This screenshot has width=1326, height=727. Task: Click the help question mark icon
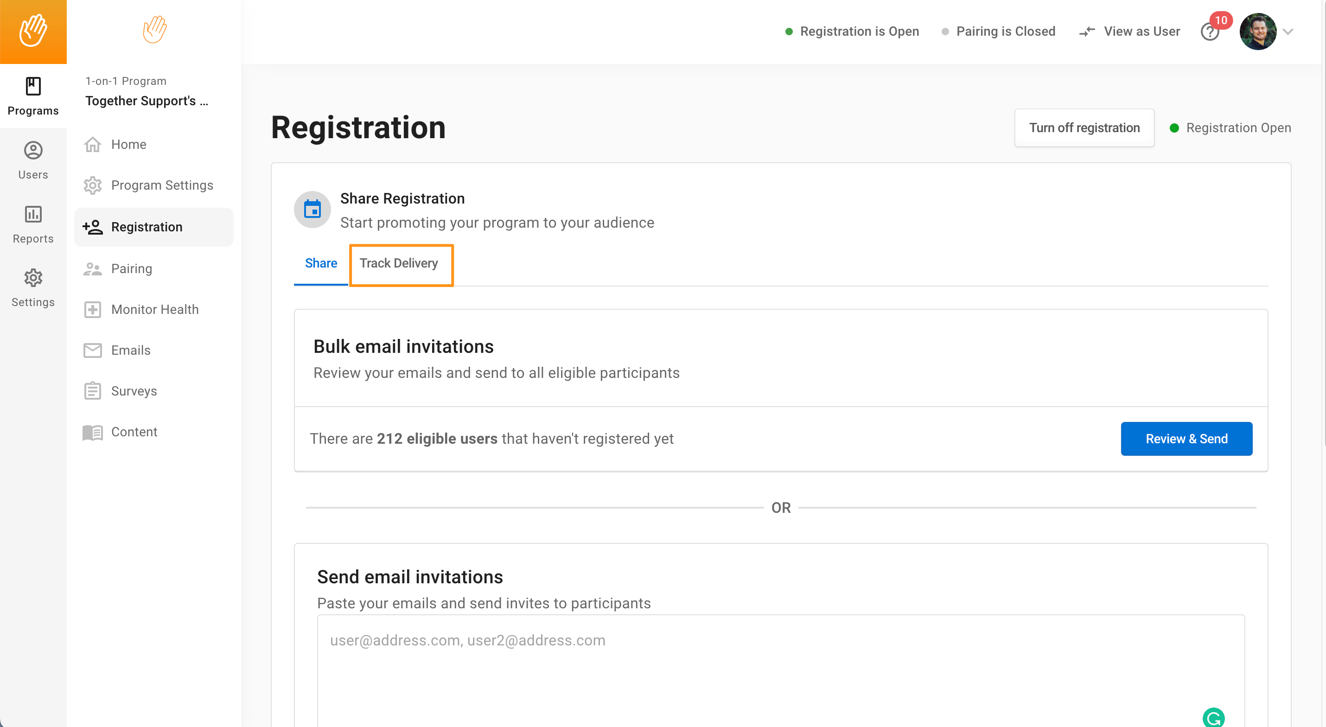(1210, 32)
